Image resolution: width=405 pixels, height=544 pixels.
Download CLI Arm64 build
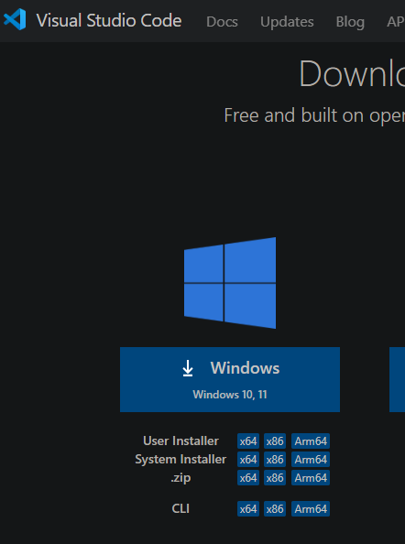click(311, 508)
